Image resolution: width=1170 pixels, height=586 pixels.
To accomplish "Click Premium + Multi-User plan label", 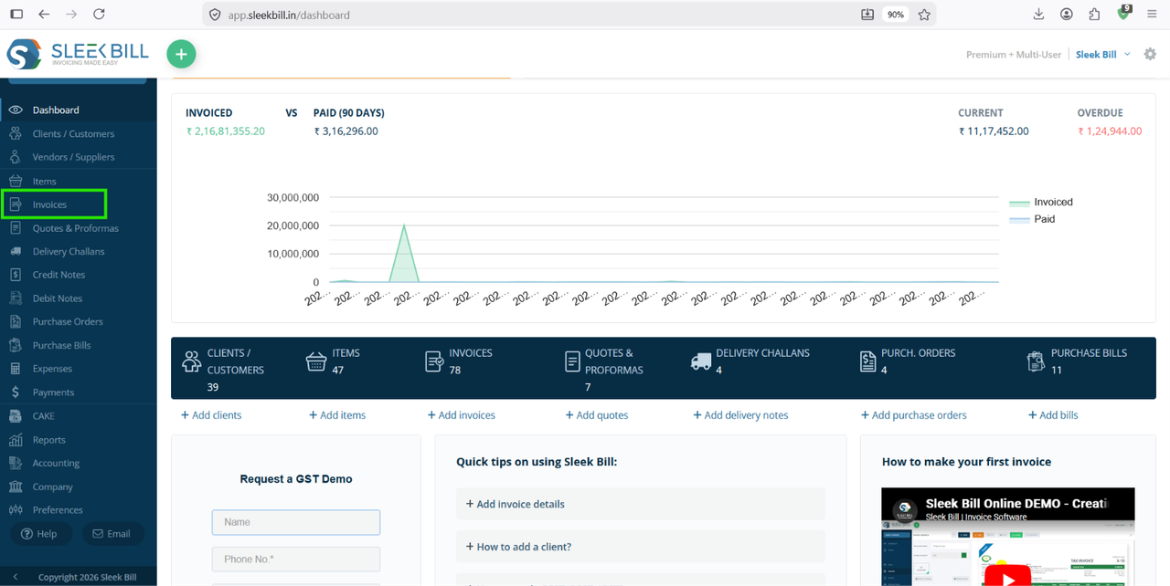I will coord(1014,55).
